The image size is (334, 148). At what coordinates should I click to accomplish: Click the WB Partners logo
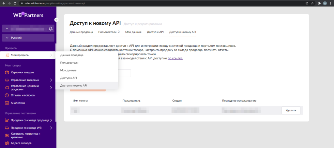28,15
